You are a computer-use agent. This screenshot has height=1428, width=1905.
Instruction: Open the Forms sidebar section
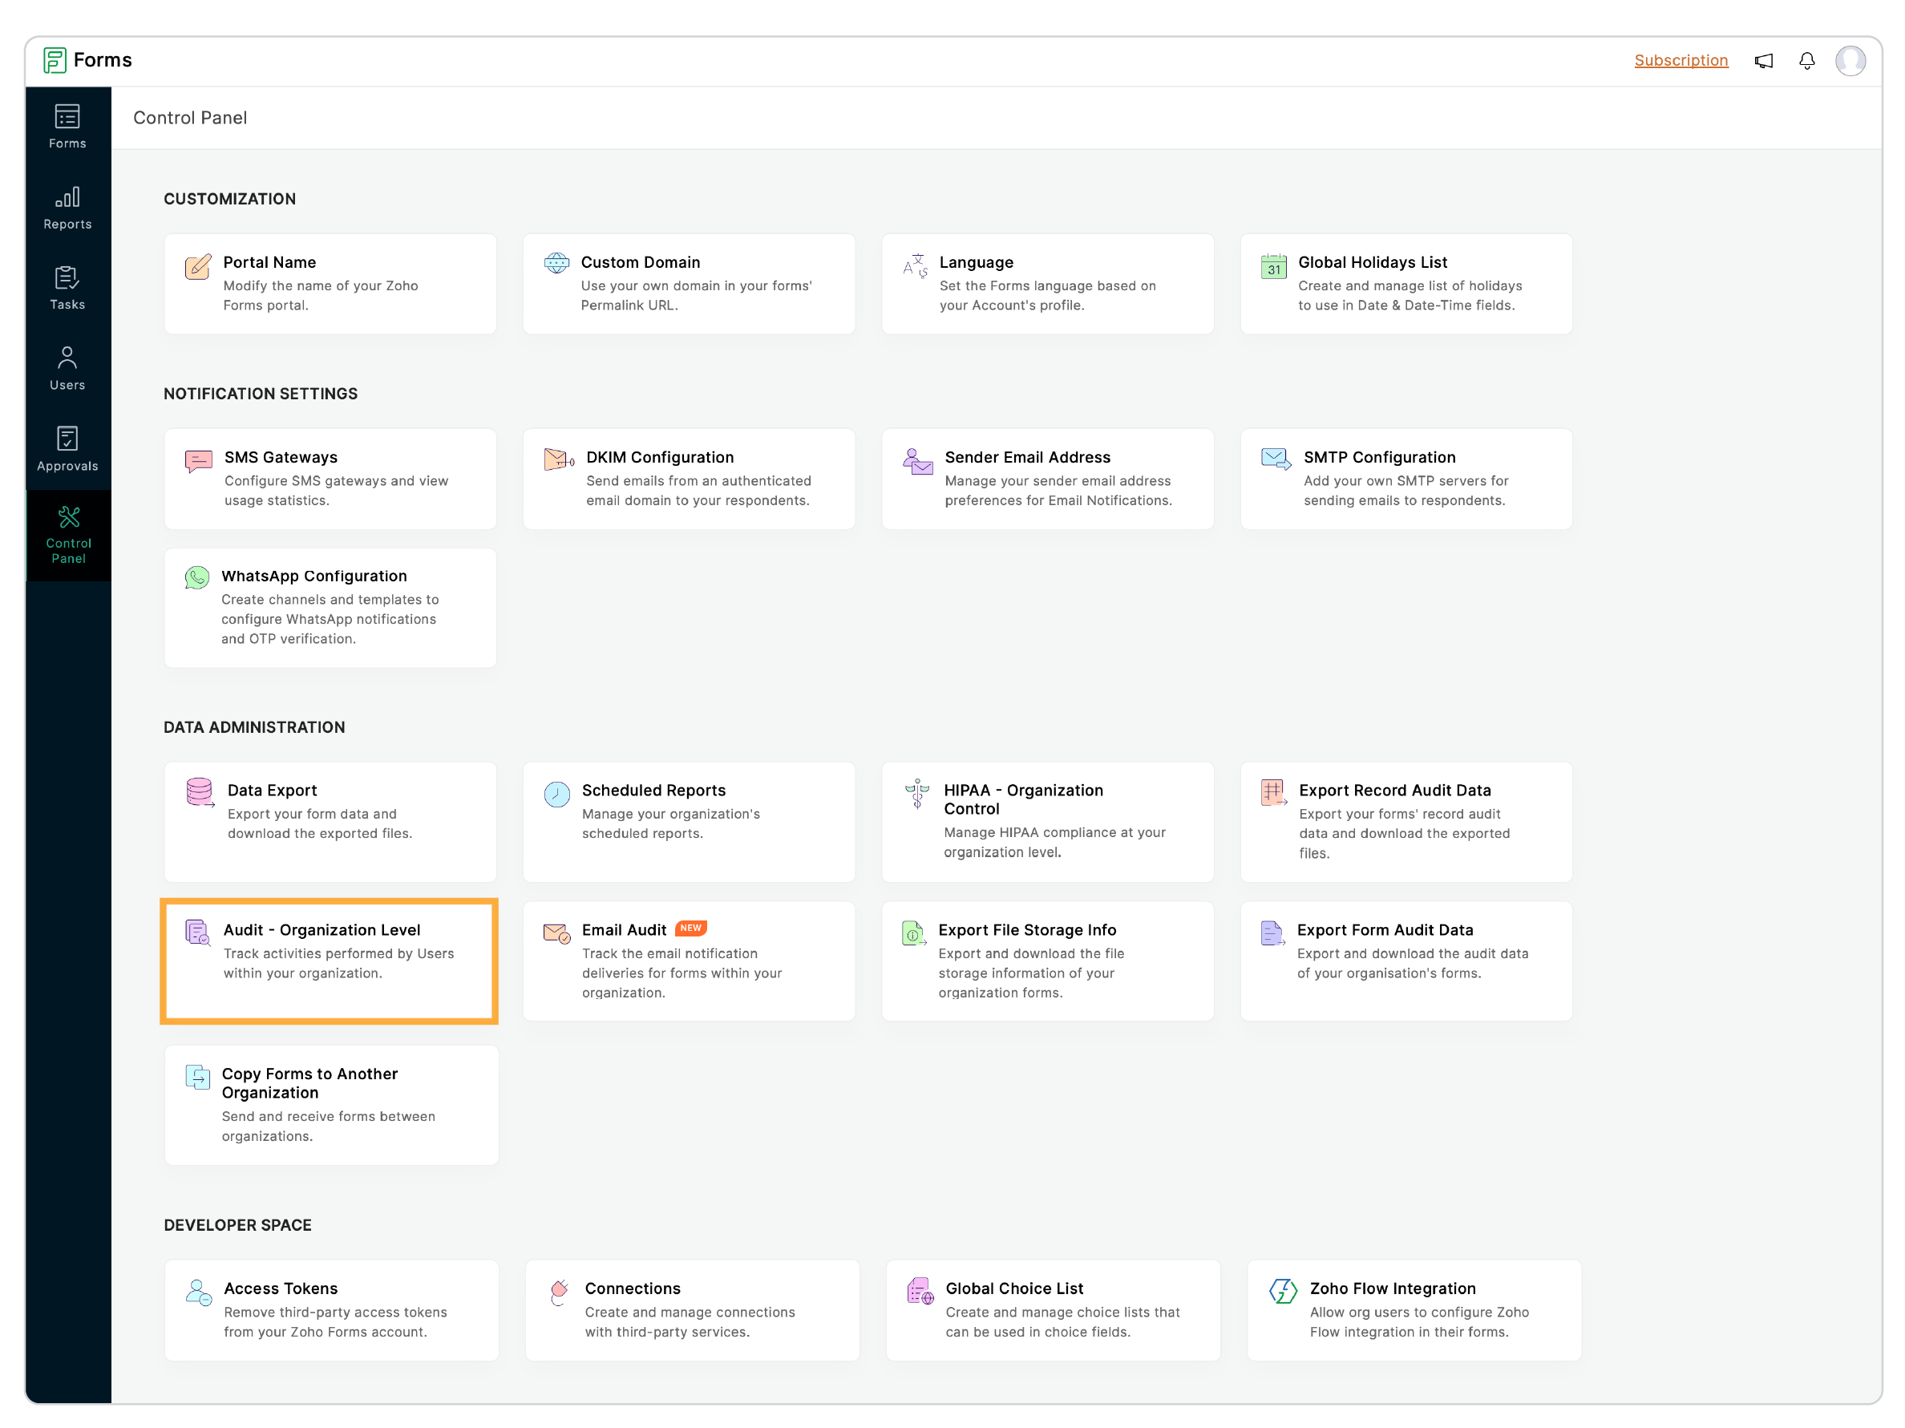pyautogui.click(x=67, y=127)
